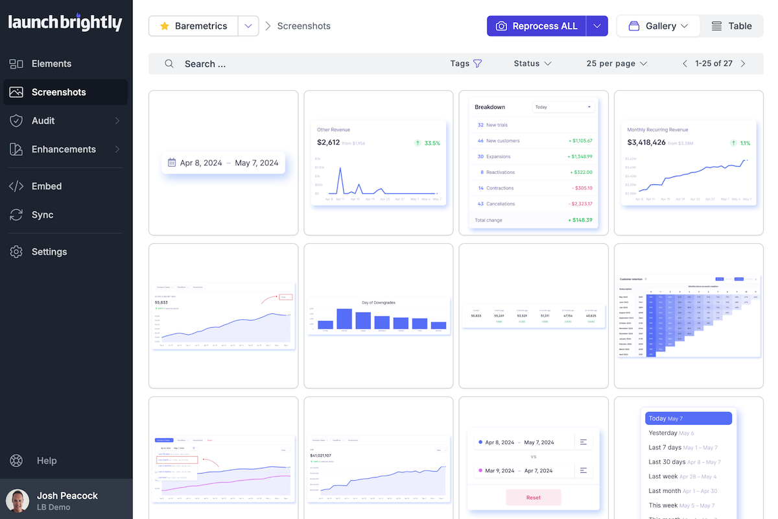Open the Status filter dropdown

pos(532,64)
